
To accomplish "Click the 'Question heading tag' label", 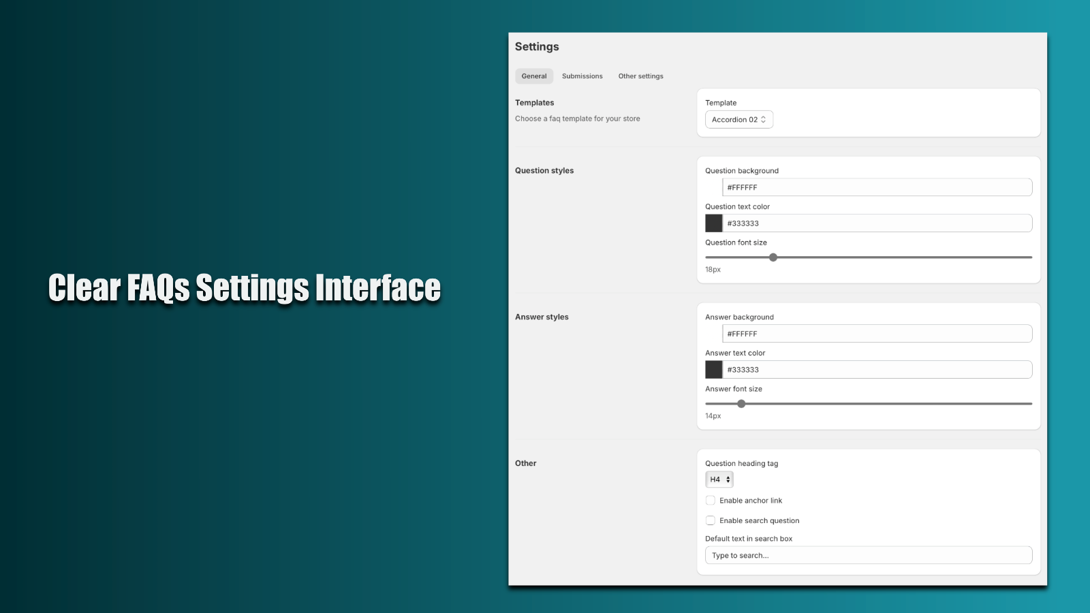I will [x=741, y=464].
